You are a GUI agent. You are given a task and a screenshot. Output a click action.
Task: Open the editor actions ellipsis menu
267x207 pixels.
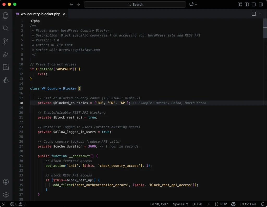[261, 14]
